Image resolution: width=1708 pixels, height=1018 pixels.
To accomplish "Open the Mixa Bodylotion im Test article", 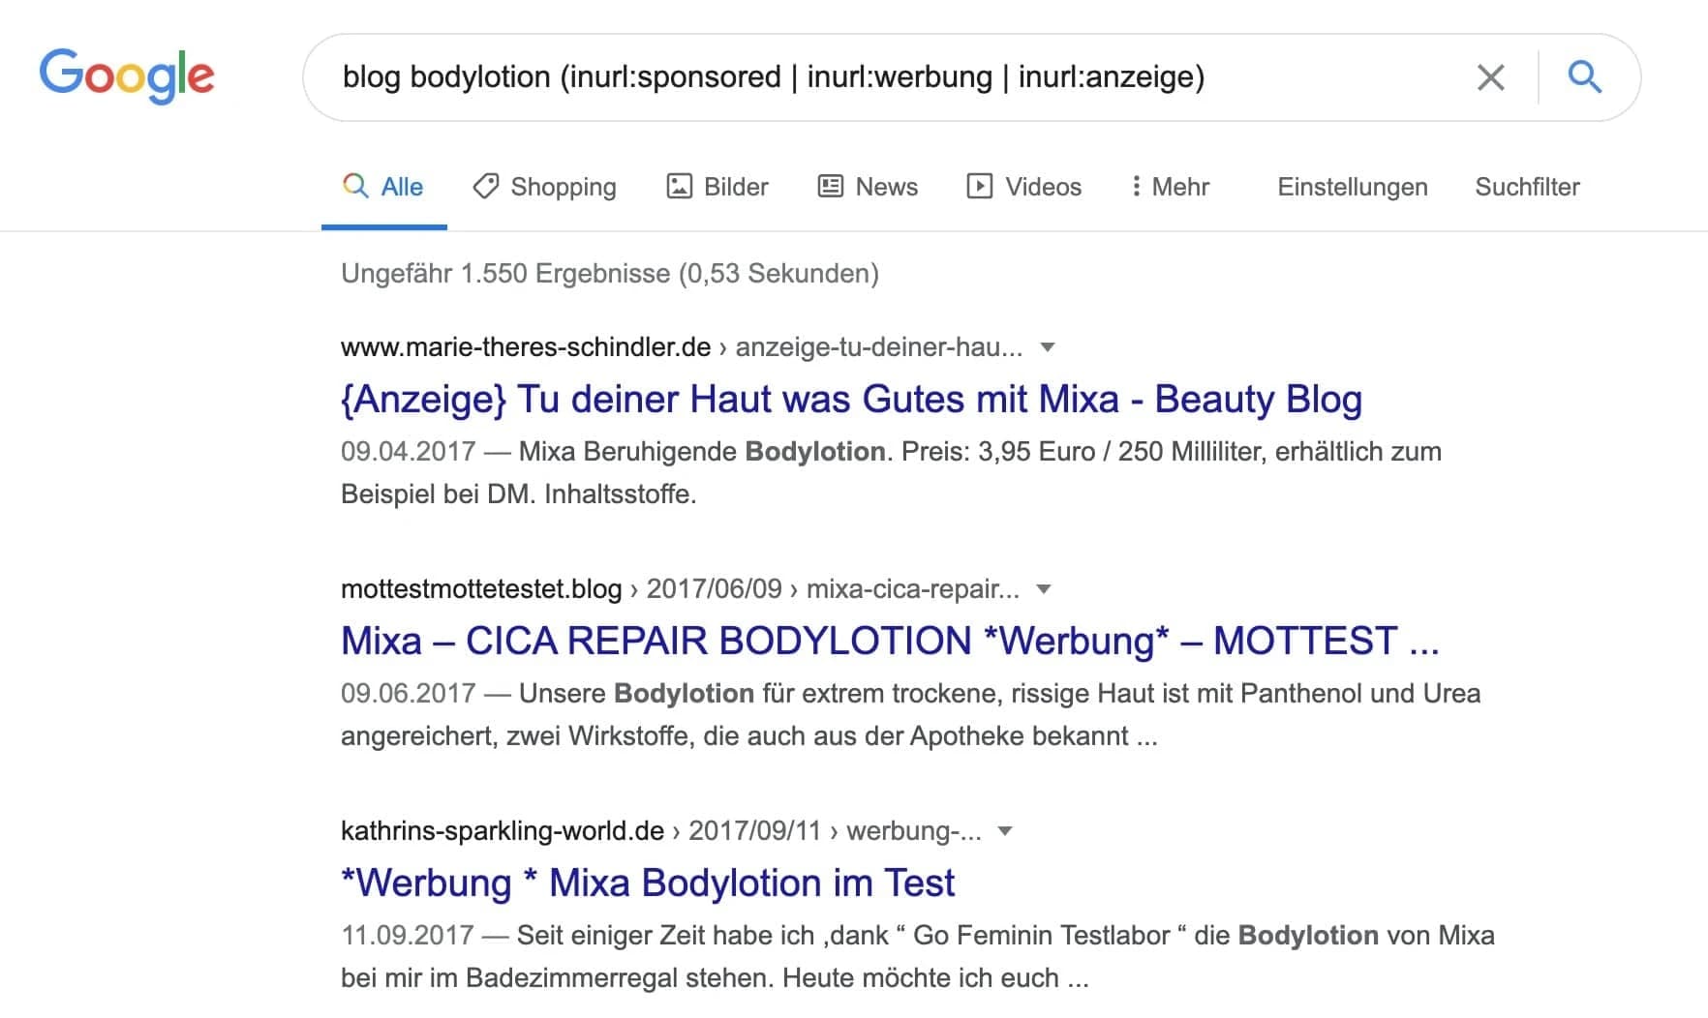I will click(x=647, y=883).
